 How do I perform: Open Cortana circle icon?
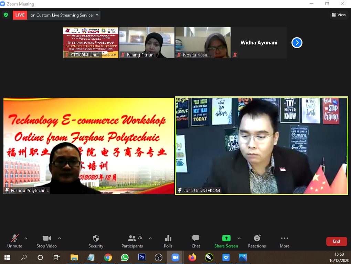[40, 257]
